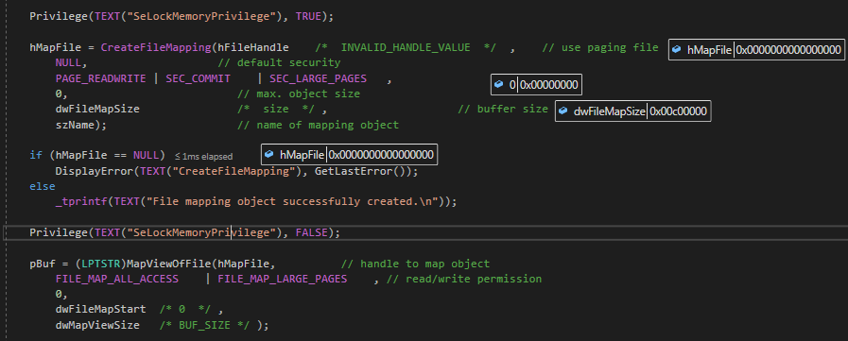Click the hMapFile DataTip icon beside the if statement
Image resolution: width=848 pixels, height=341 pixels.
click(268, 155)
